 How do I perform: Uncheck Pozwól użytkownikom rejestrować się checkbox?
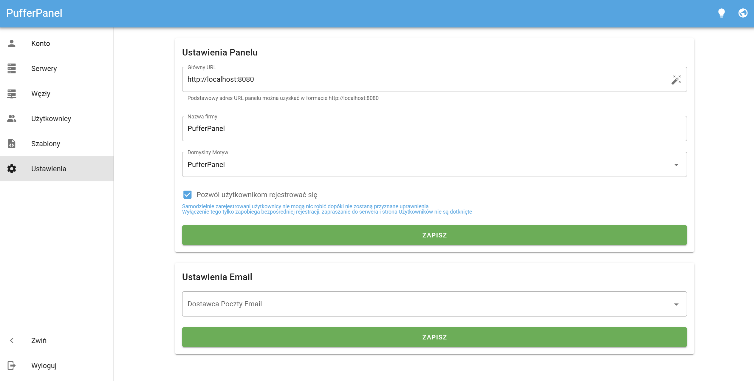point(187,195)
